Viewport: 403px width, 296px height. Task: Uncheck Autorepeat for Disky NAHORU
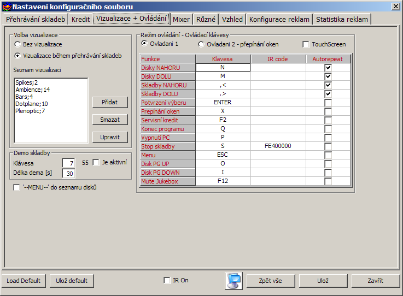[x=328, y=68]
